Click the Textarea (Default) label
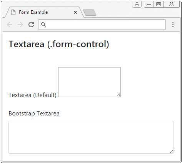Image resolution: width=182 pixels, height=163 pixels. tap(32, 95)
